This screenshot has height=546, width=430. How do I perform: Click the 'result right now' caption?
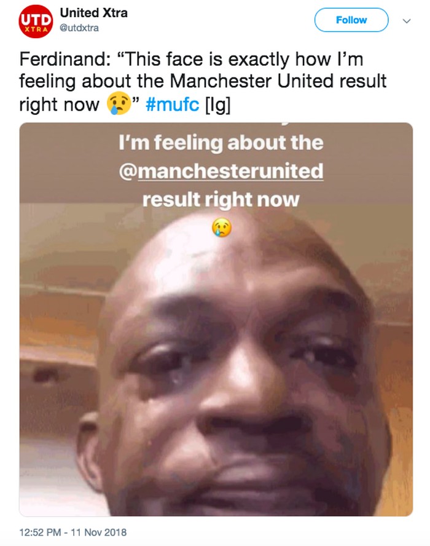221,200
